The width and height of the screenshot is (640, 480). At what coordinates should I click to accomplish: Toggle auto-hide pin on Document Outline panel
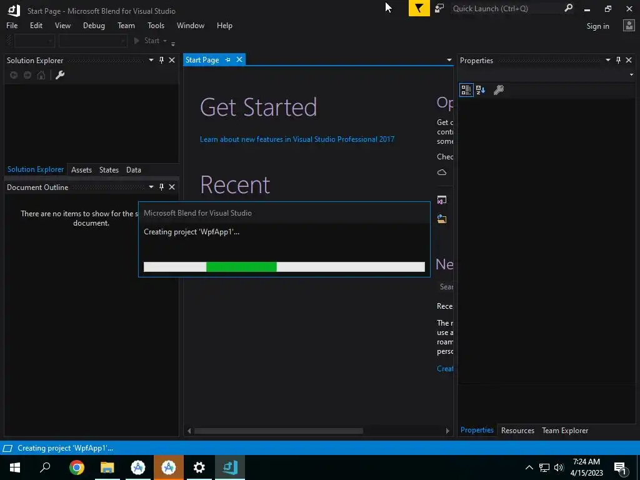162,187
